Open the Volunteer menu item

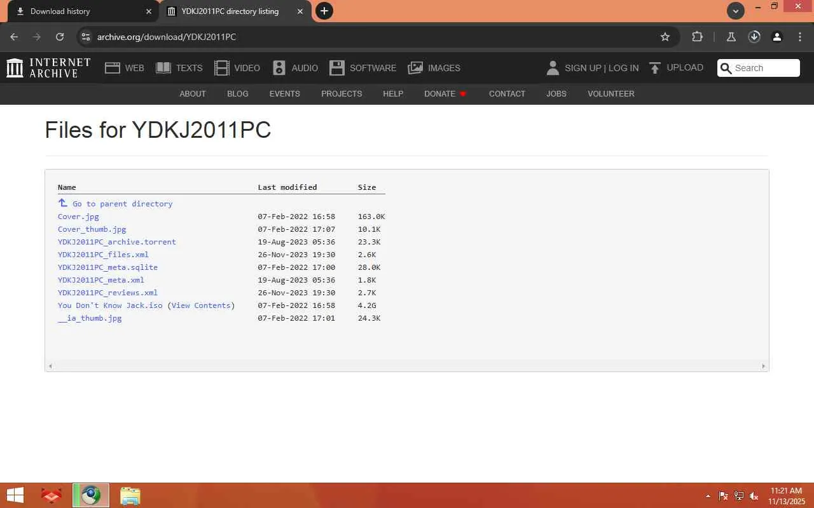[x=611, y=94]
